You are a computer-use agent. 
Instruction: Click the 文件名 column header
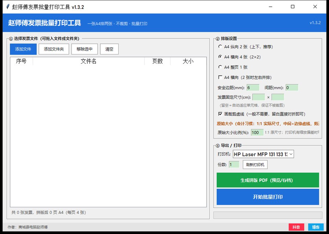(x=88, y=61)
